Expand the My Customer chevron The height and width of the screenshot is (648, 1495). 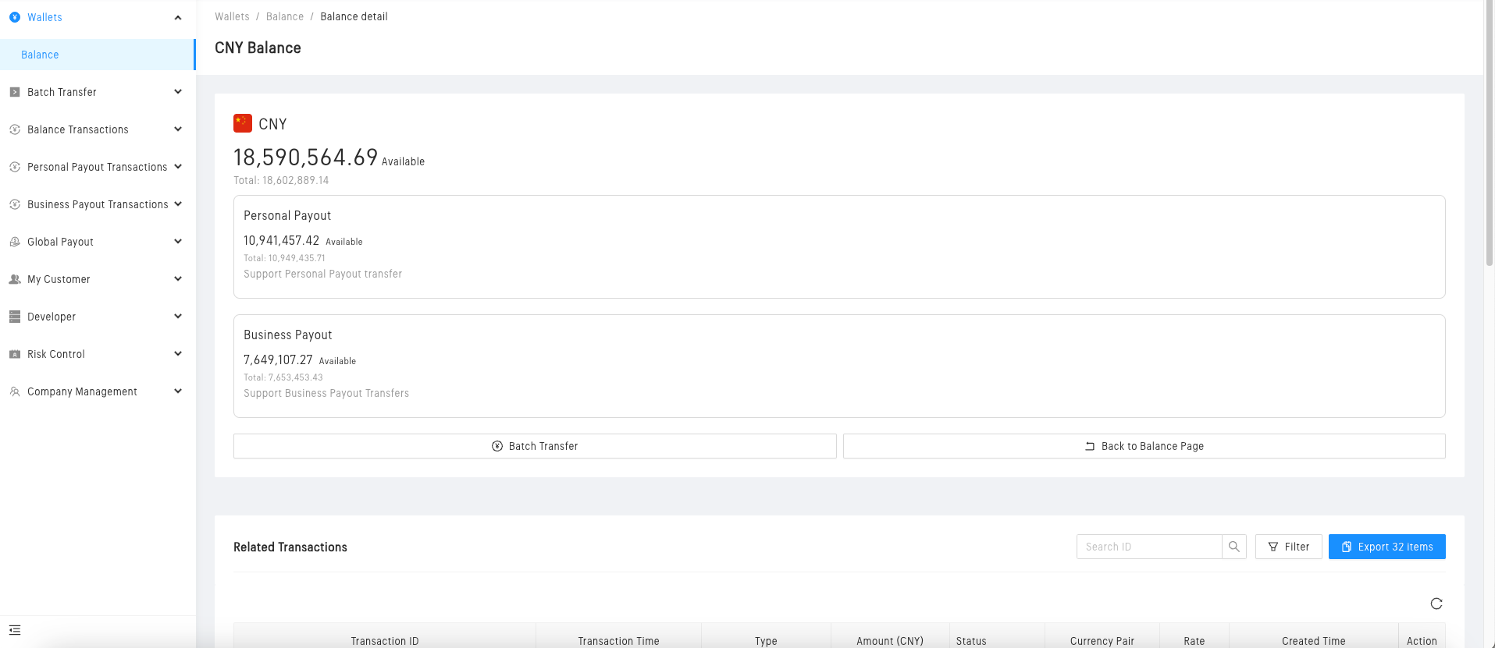[x=178, y=279]
